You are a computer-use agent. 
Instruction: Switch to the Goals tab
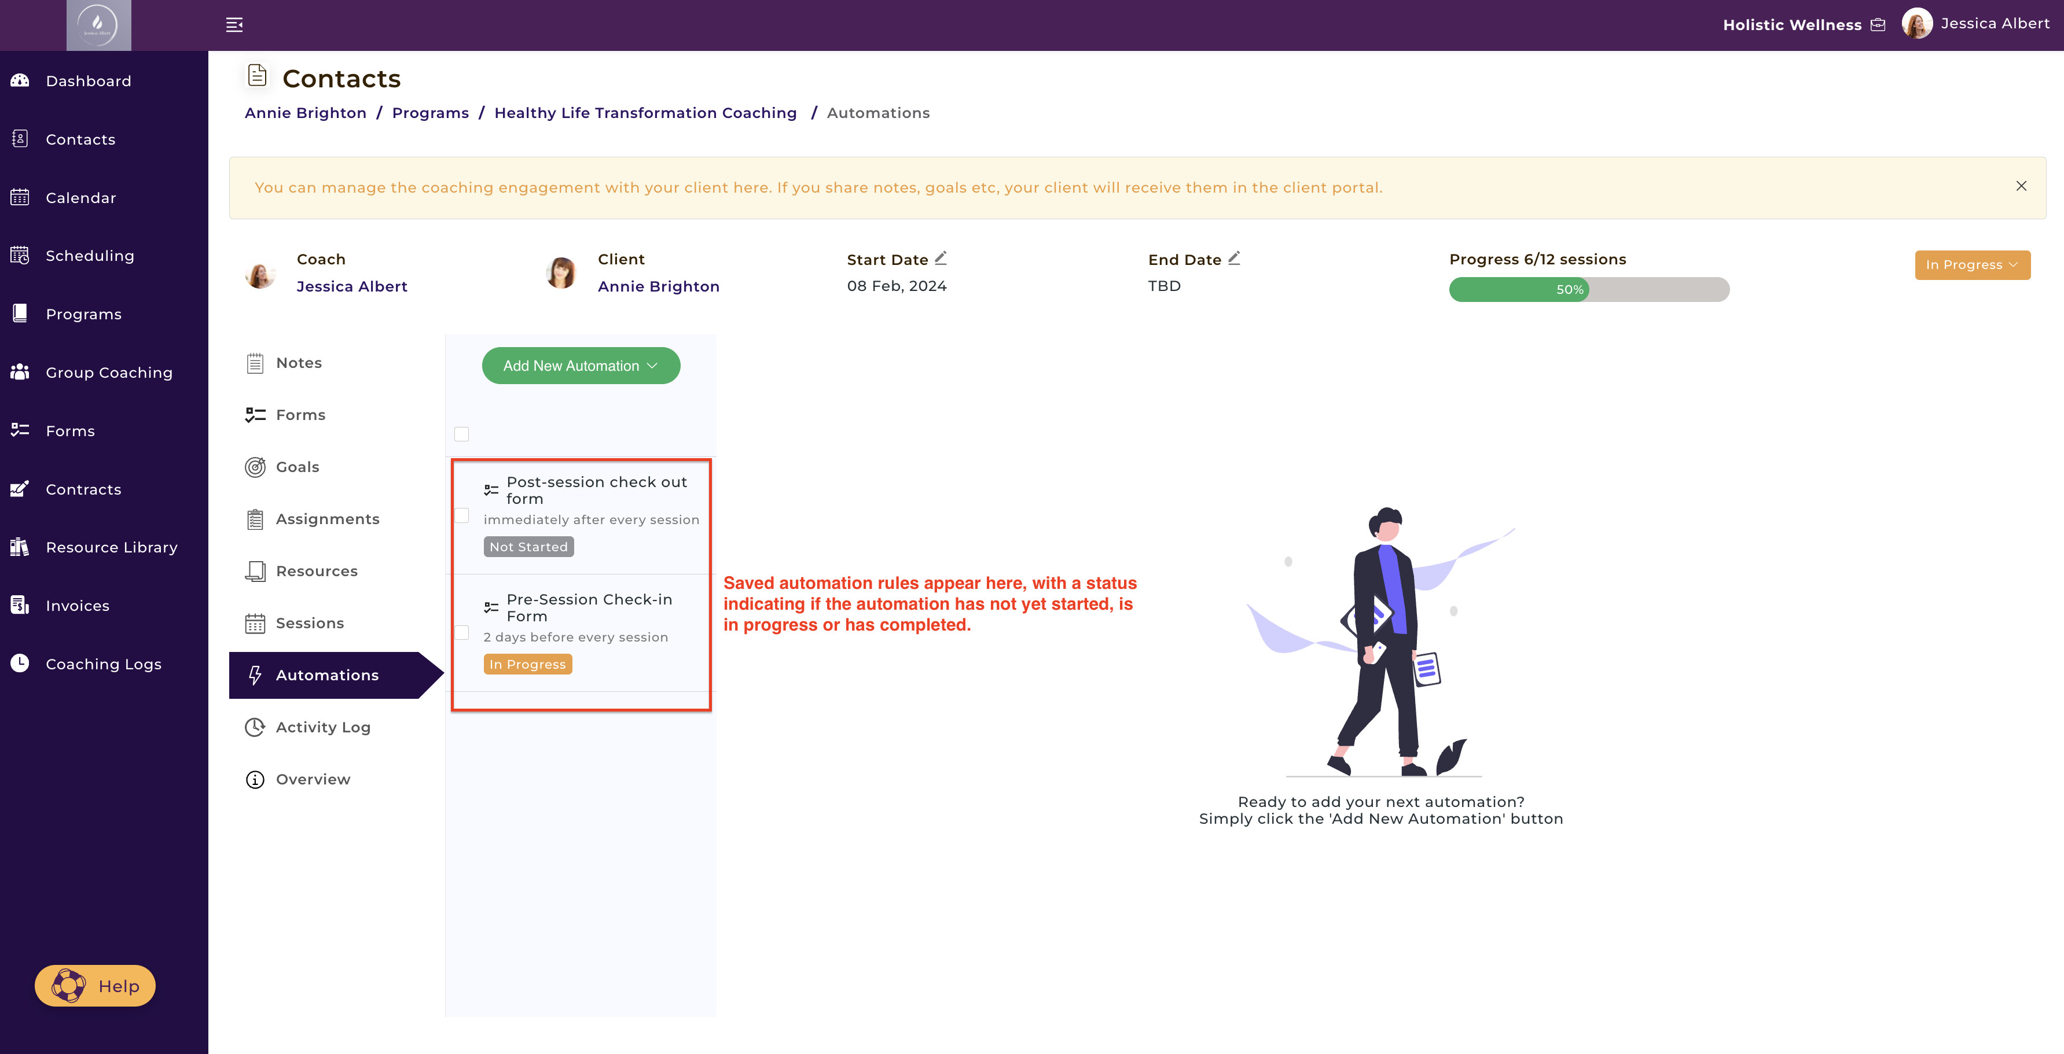[298, 467]
